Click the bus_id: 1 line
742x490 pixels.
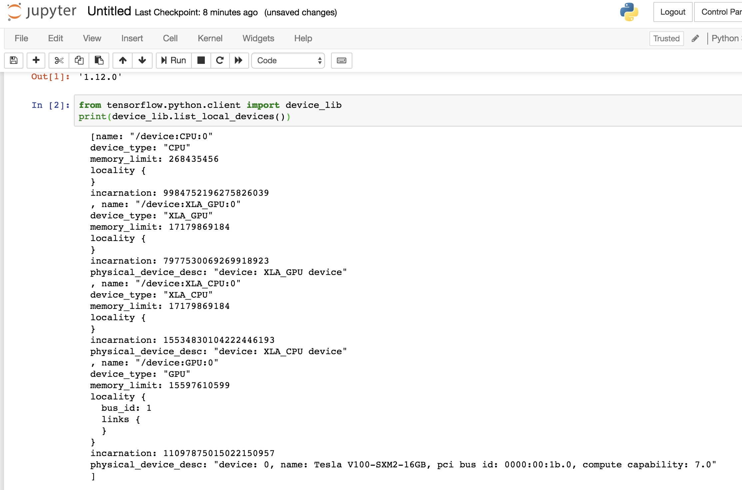[126, 408]
